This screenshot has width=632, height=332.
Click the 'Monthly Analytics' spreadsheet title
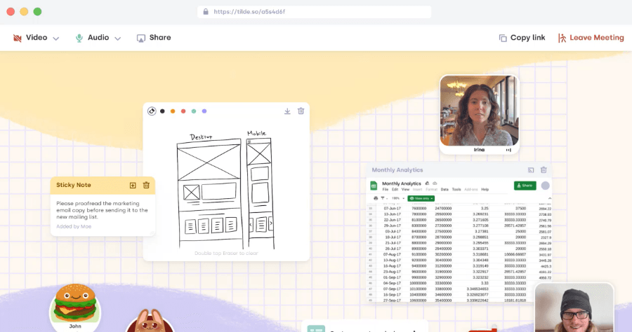pyautogui.click(x=402, y=184)
